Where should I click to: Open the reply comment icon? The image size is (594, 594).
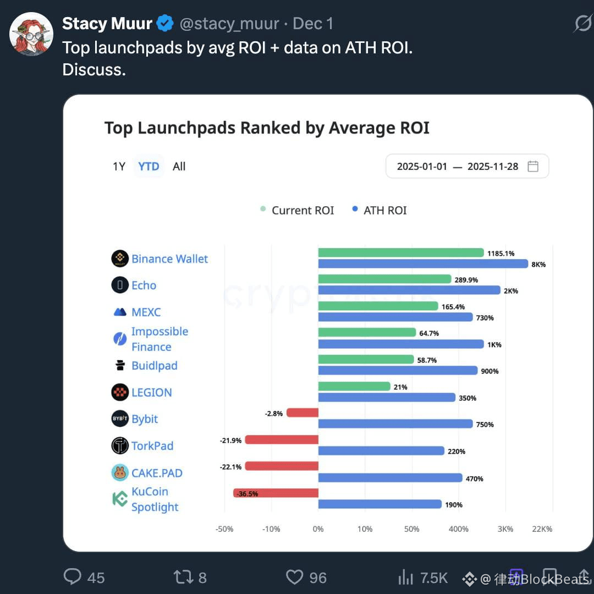tap(73, 577)
